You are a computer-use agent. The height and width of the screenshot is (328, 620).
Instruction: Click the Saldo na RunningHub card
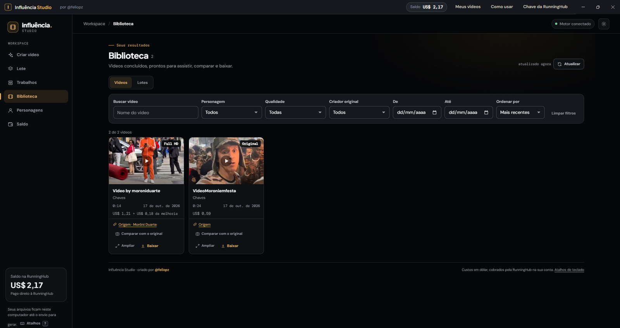click(36, 285)
